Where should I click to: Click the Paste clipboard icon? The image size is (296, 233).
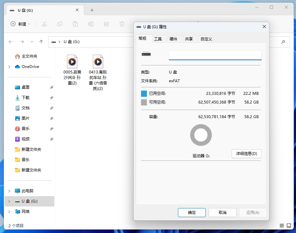pyautogui.click(x=75, y=24)
